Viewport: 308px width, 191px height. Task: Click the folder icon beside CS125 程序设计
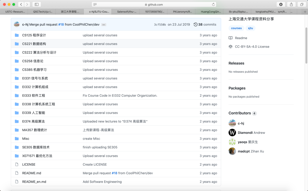(x=17, y=35)
